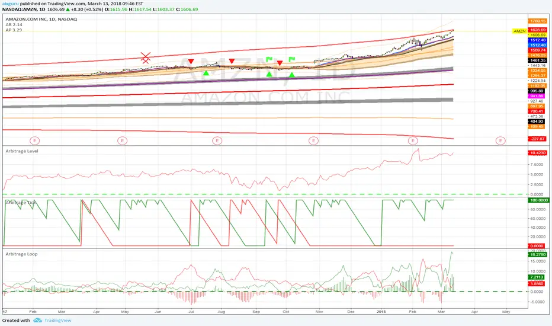552x326 pixels.
Task: Click the 1334.05 orange price tag
Action: (538, 71)
